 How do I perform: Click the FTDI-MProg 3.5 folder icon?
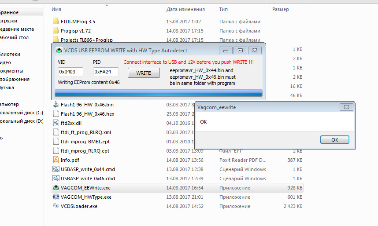56,21
